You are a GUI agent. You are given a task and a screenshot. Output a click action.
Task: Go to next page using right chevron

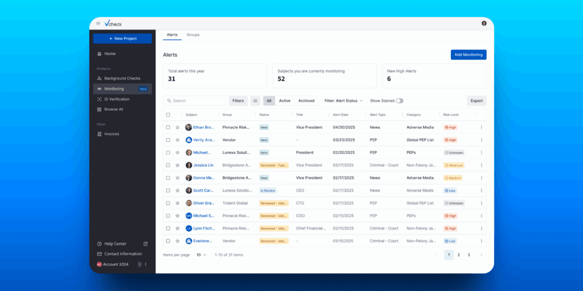point(481,255)
